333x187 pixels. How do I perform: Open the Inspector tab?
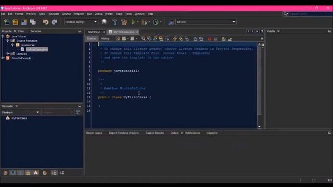pyautogui.click(x=212, y=133)
